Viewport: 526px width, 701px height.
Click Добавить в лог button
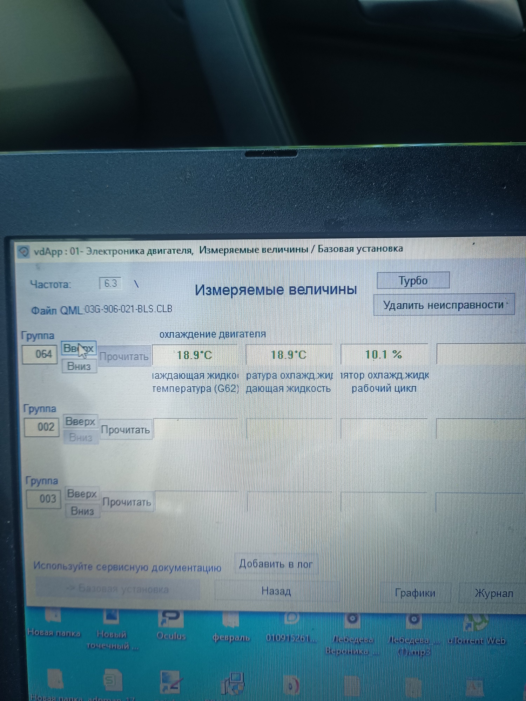coord(276,564)
